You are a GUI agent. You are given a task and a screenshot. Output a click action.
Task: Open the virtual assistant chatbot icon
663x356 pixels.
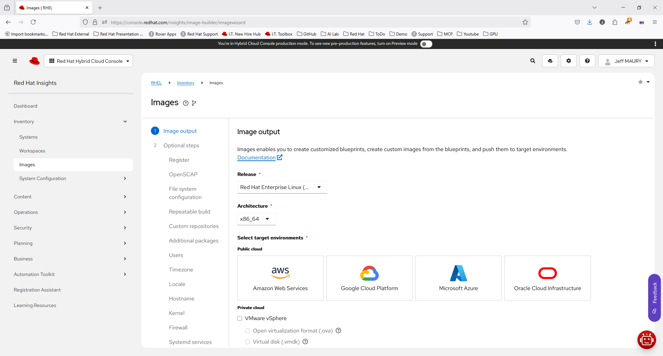click(x=646, y=340)
